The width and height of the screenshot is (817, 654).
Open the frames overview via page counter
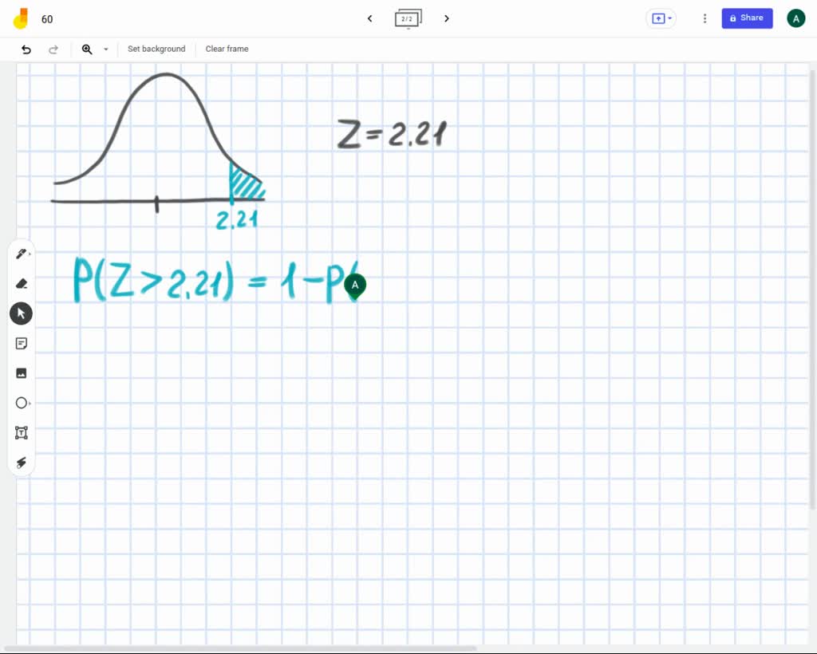point(408,18)
